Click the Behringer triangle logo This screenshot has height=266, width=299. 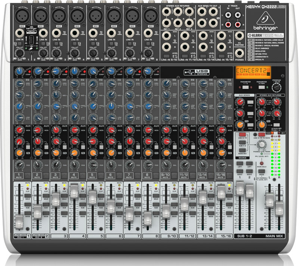(265, 18)
